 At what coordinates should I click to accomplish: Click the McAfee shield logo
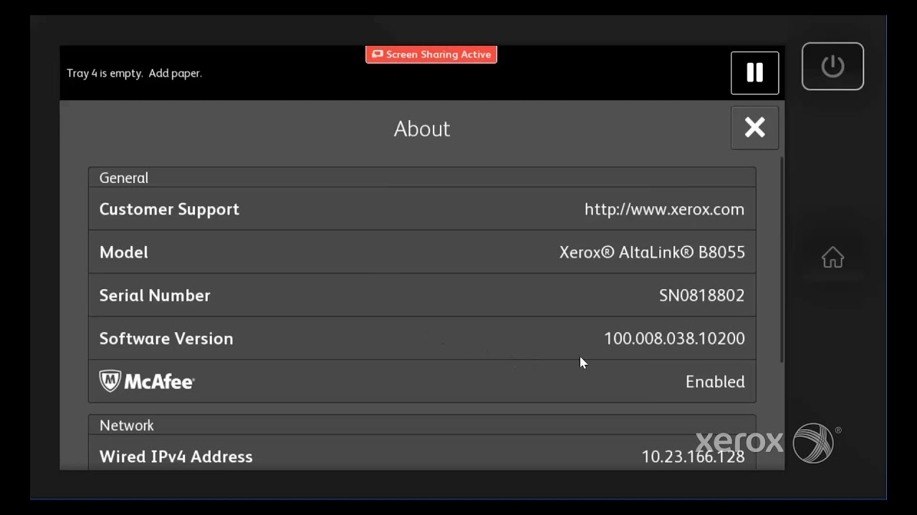[110, 381]
